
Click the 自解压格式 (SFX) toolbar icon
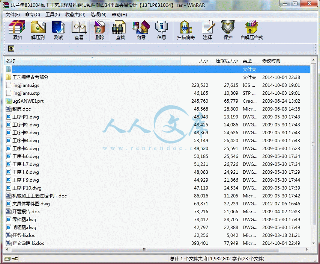252,27
